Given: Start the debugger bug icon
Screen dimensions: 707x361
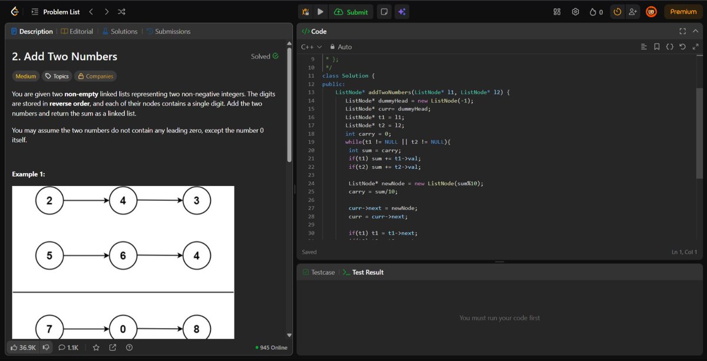Looking at the screenshot, I should tap(306, 12).
